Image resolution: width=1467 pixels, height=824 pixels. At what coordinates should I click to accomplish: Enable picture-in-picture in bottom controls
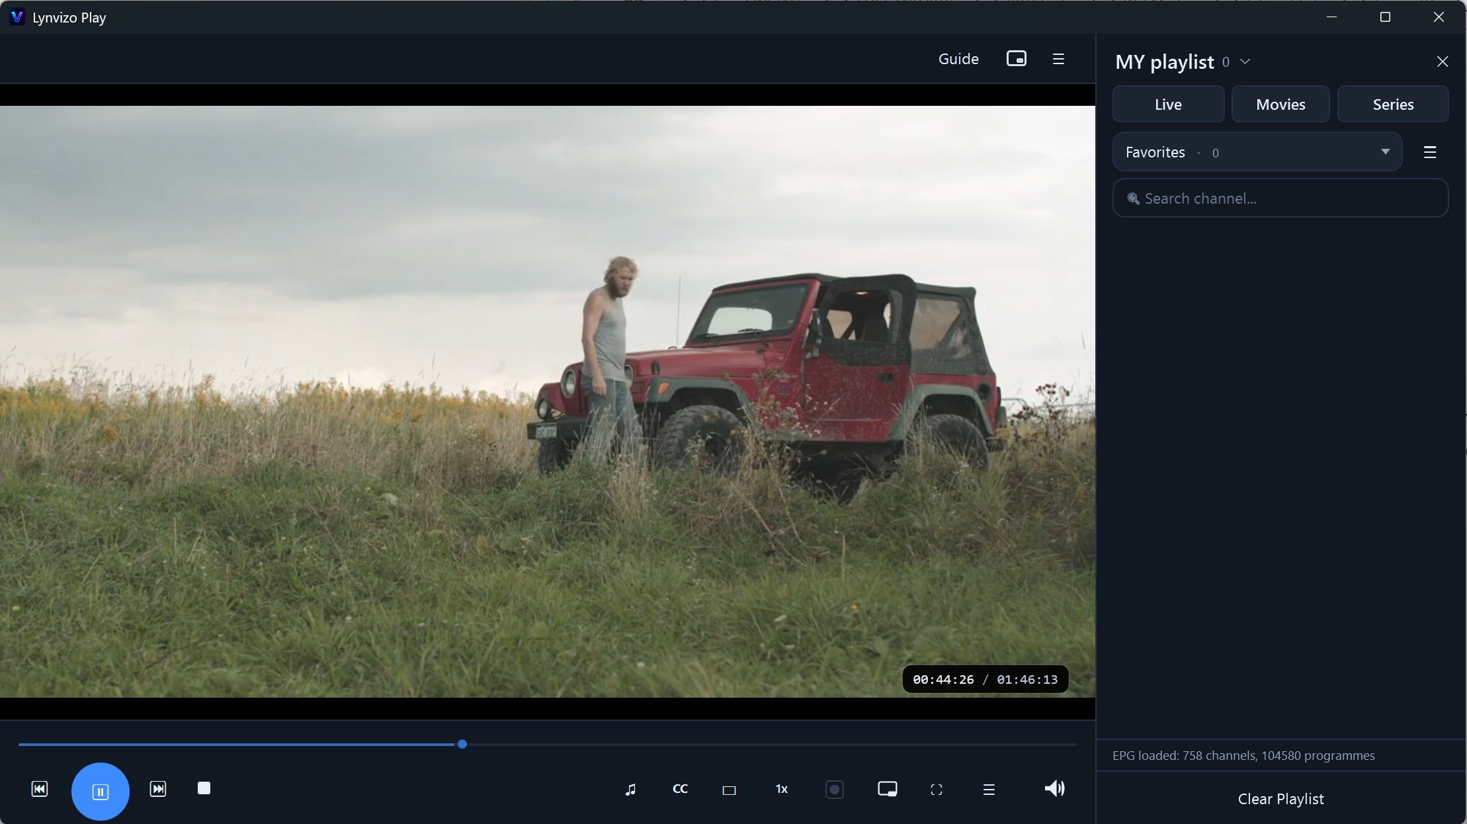coord(887,789)
